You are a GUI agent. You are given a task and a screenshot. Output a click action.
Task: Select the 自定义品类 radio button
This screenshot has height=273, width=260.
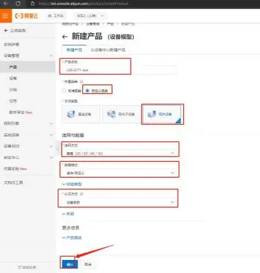coord(87,91)
